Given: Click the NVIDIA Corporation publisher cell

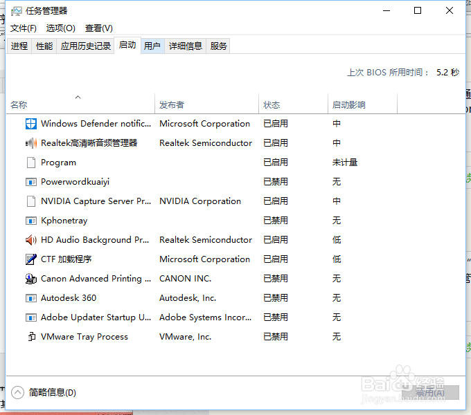Looking at the screenshot, I should [200, 201].
